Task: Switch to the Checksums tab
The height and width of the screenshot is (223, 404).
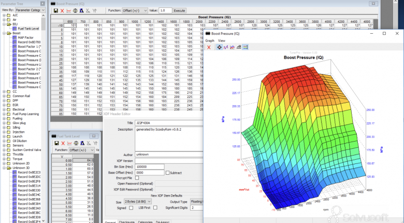Action: pyautogui.click(x=127, y=222)
